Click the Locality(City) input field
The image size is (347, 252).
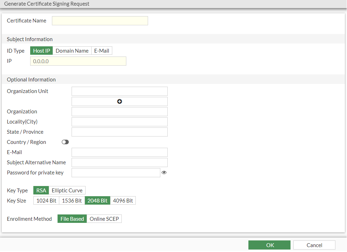[x=120, y=121]
